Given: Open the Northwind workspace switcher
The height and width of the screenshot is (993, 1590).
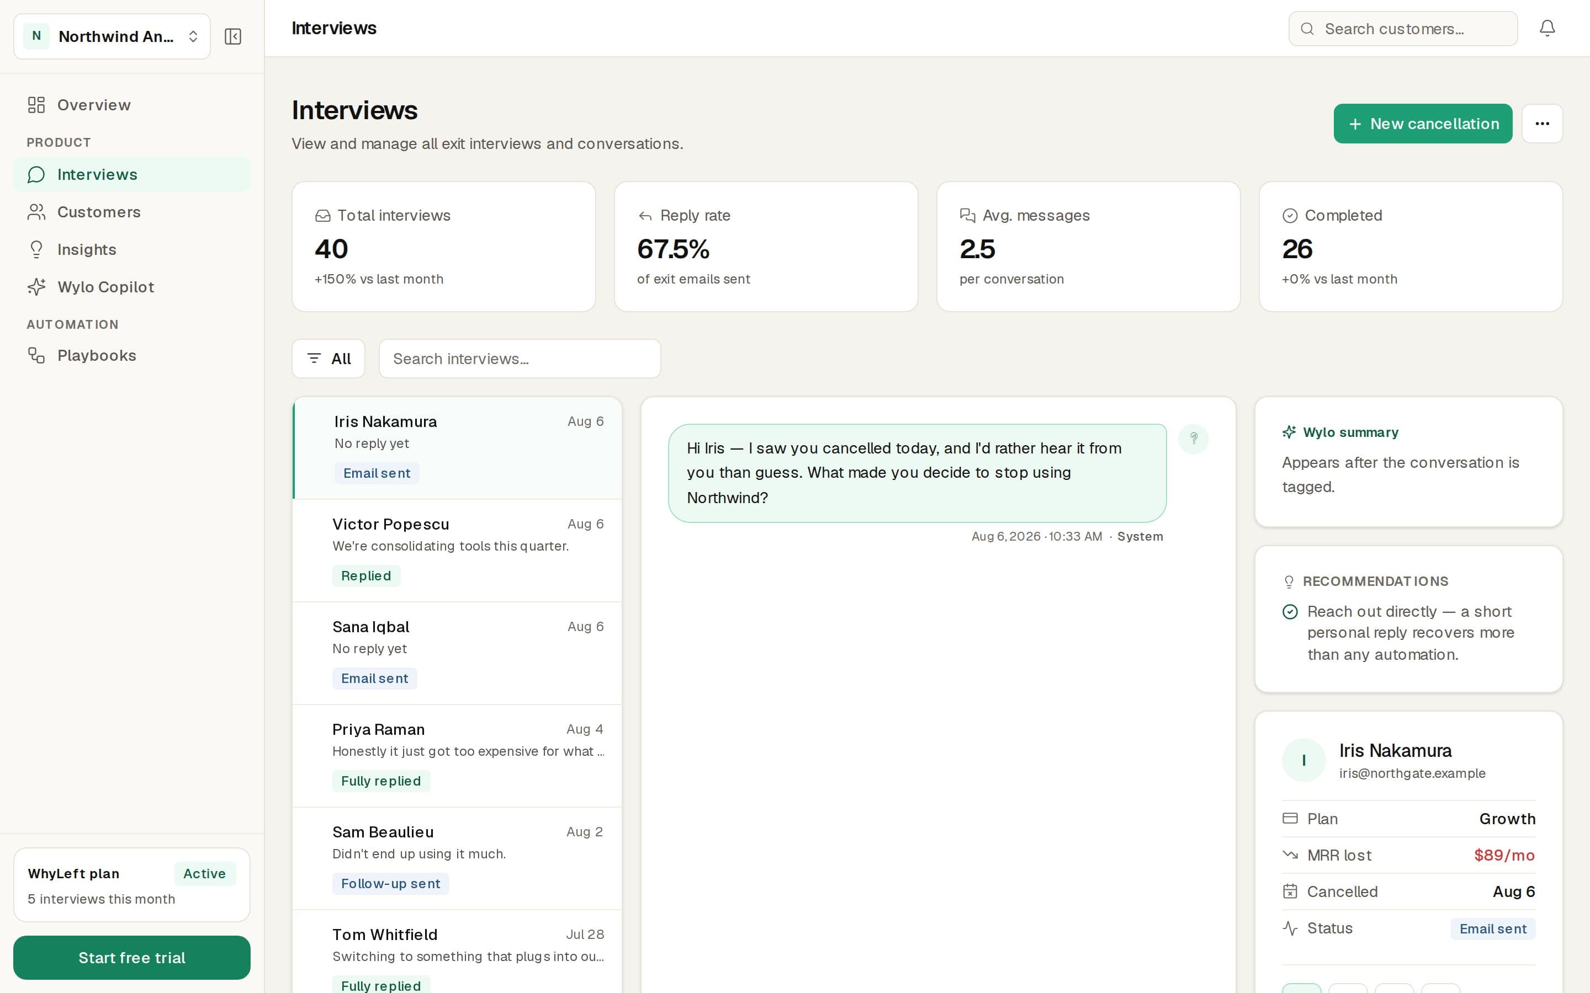Looking at the screenshot, I should [112, 36].
